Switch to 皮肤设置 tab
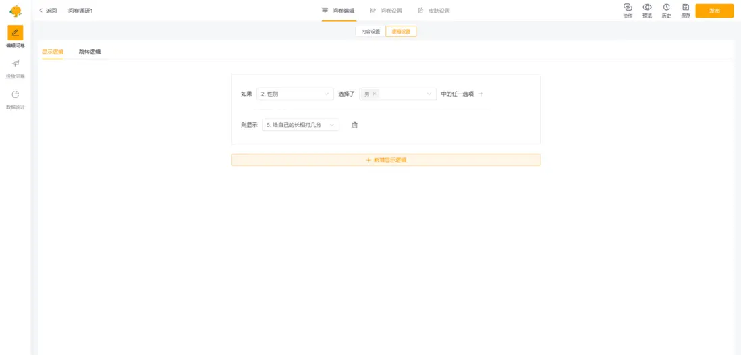 pos(434,11)
